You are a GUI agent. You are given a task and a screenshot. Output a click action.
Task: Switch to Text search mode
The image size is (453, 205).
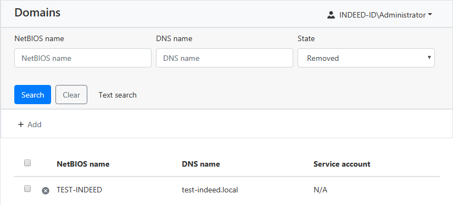pos(118,95)
